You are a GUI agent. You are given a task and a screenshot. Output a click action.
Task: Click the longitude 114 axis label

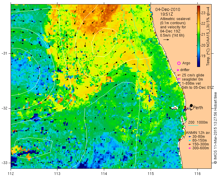pyautogui.click(x=104, y=173)
